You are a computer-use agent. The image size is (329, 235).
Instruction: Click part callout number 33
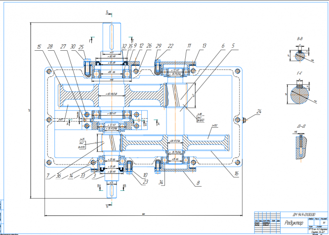(83, 176)
